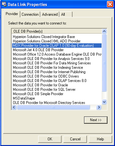Click the Cancel button
Image resolution: width=115 pixels, height=146 pixels.
coord(75,139)
